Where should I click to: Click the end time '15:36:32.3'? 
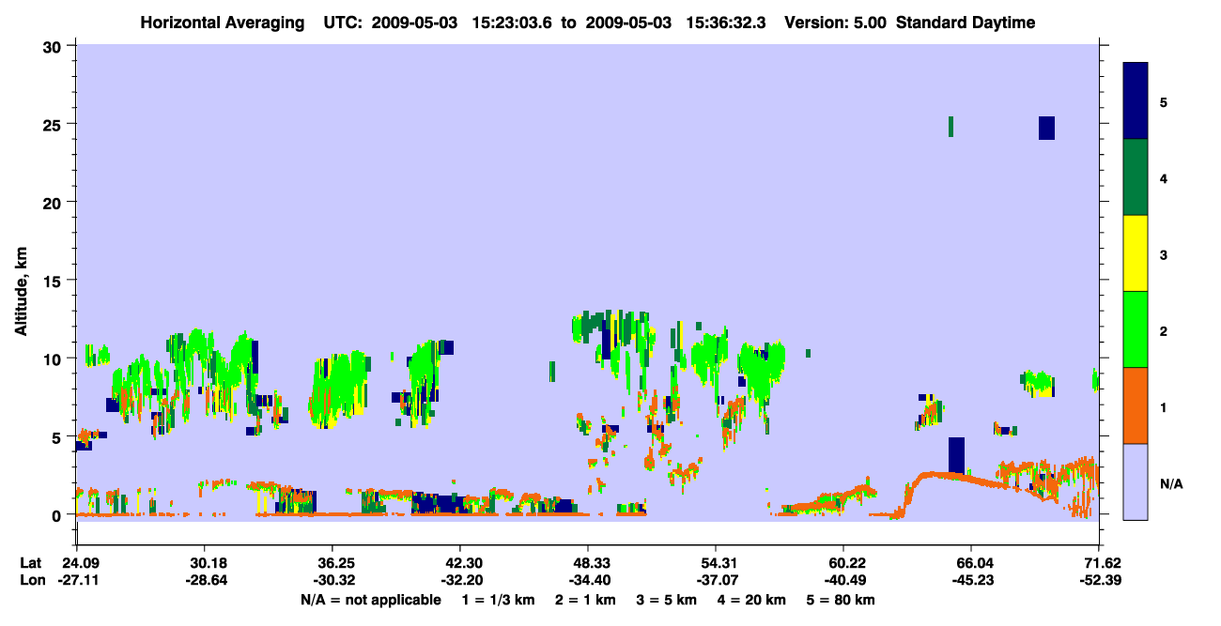click(725, 23)
